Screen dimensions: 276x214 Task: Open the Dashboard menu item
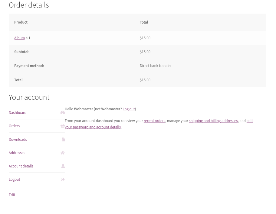[x=17, y=112]
